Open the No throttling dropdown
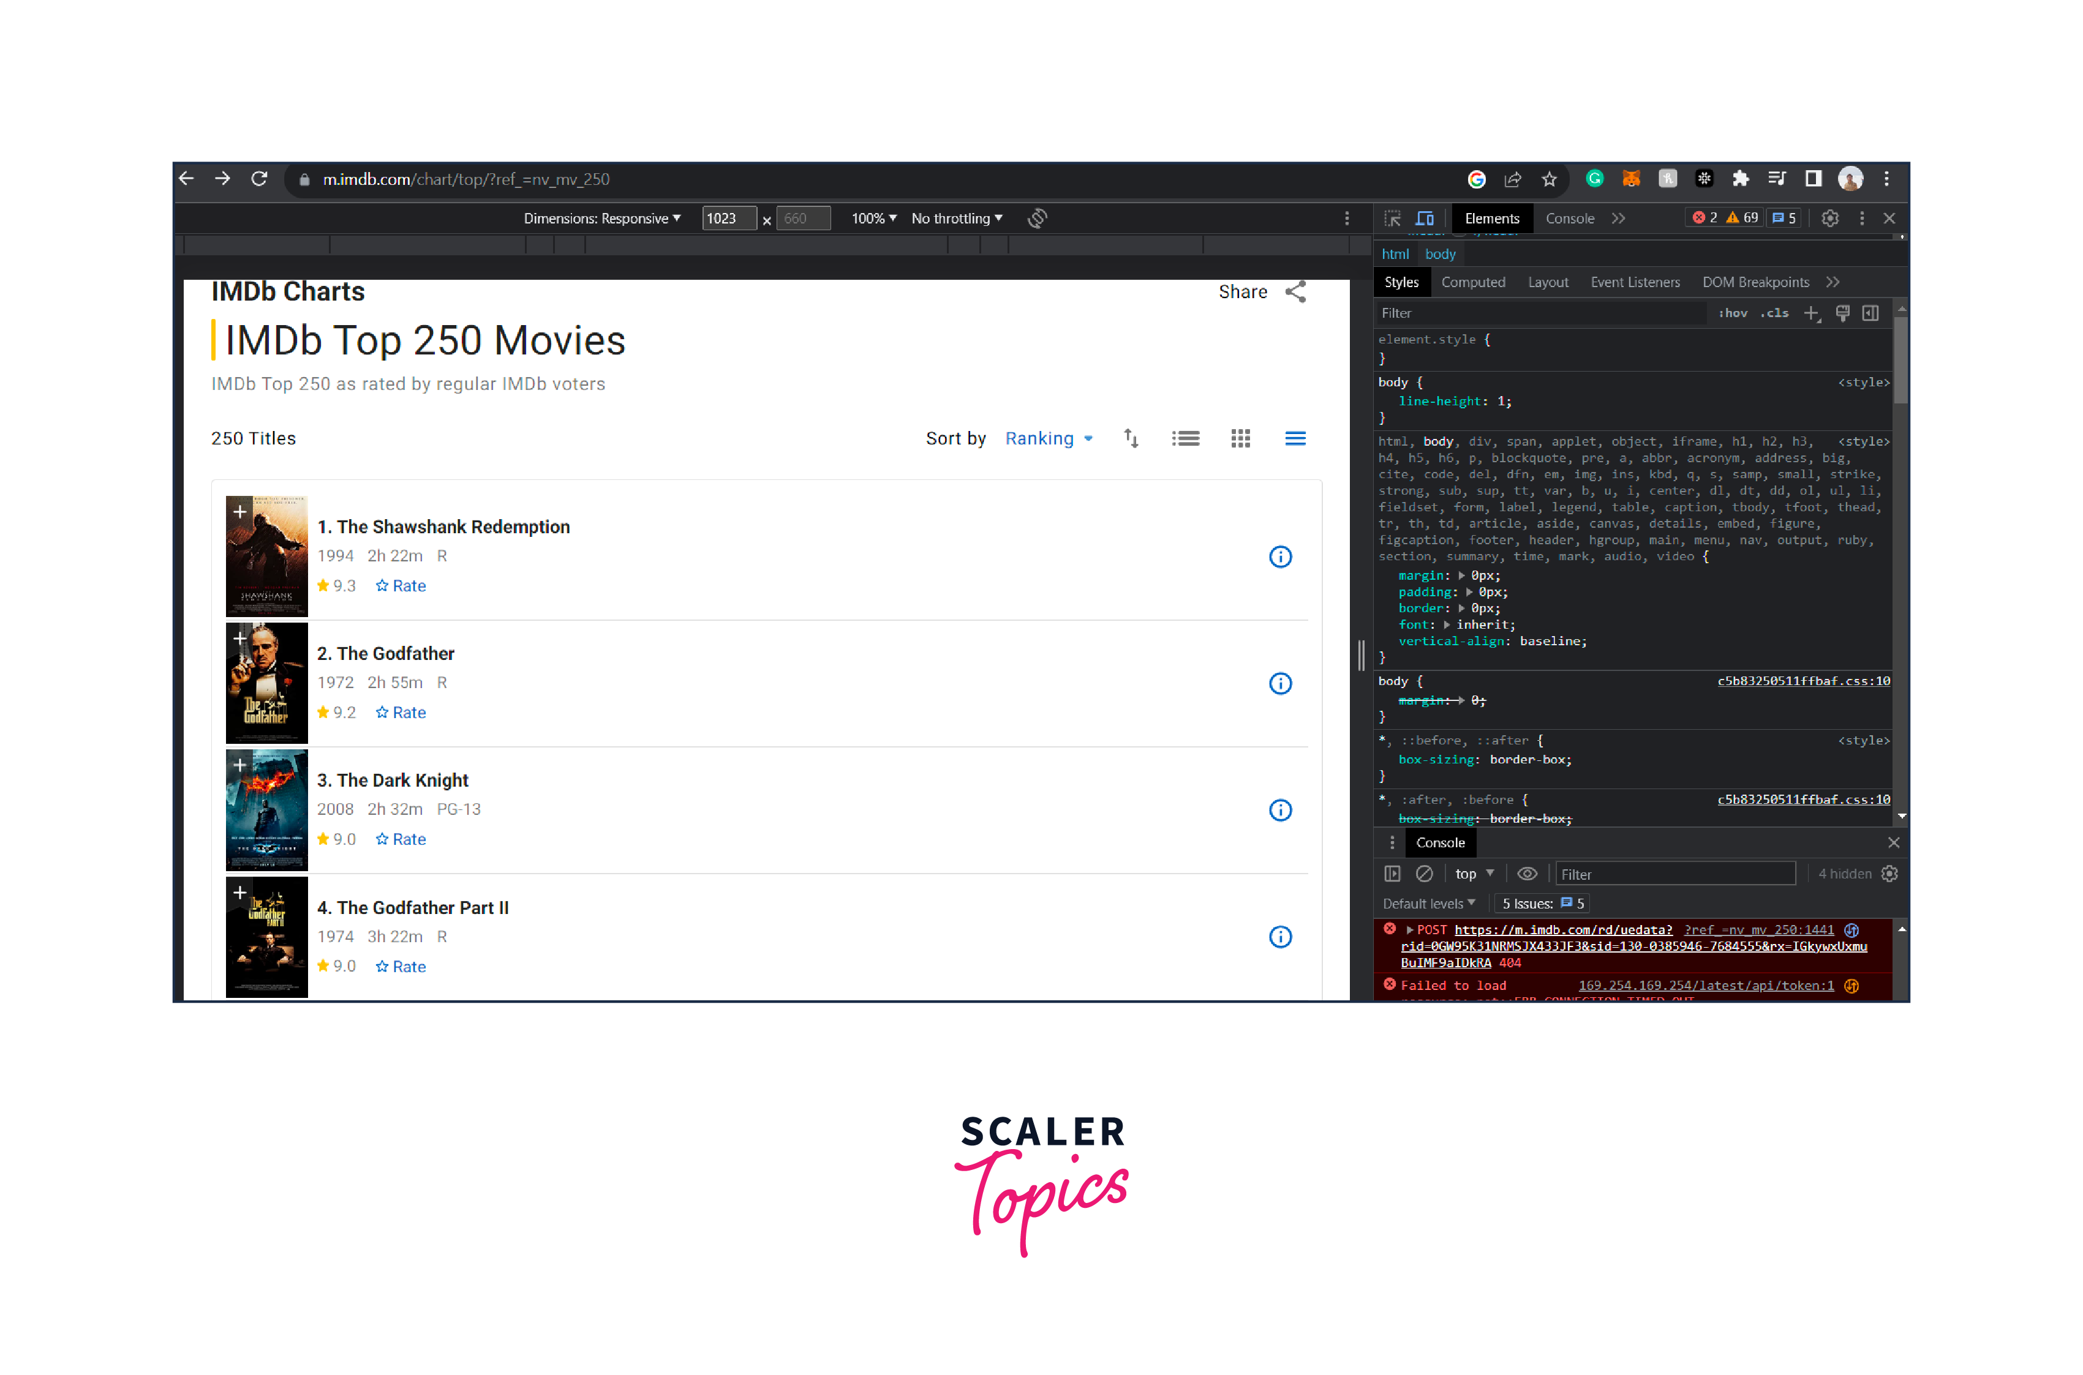This screenshot has width=2083, height=1375. [x=957, y=219]
